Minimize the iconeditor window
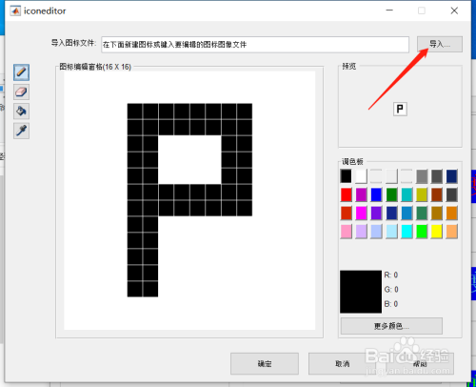 pyautogui.click(x=389, y=10)
